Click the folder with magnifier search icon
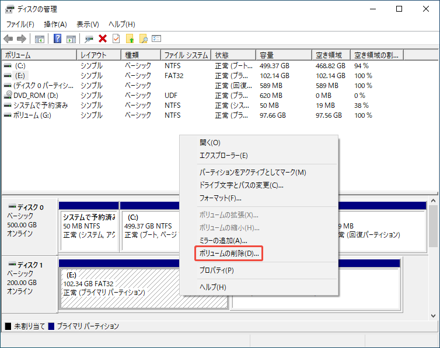The height and width of the screenshot is (348, 440). 144,38
